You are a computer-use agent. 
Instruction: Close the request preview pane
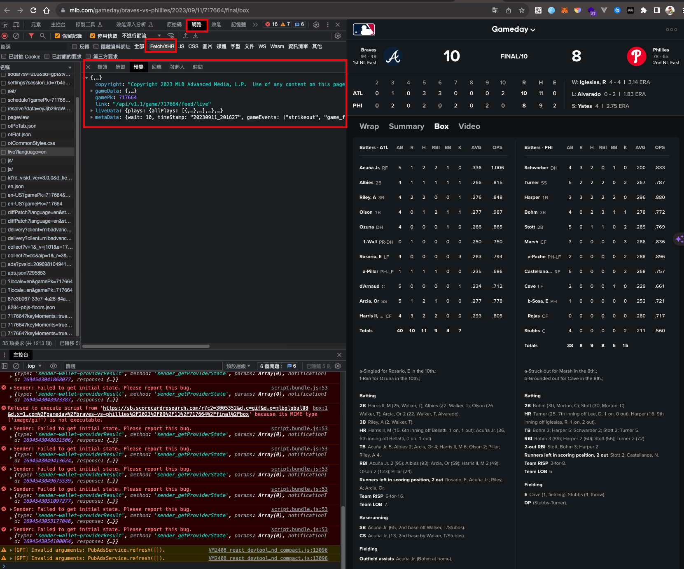[x=88, y=67]
